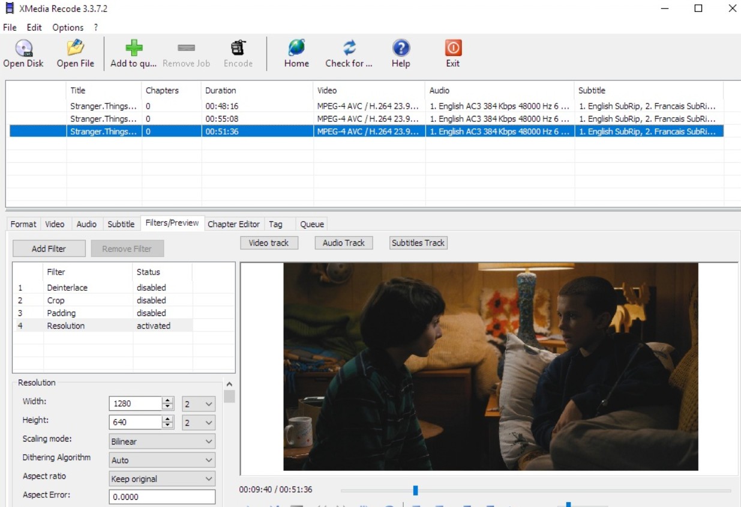
Task: Click the preview seek slider handle
Action: tap(415, 490)
